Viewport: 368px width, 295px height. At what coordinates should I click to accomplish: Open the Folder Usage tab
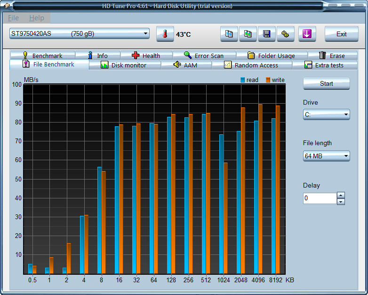tap(271, 56)
